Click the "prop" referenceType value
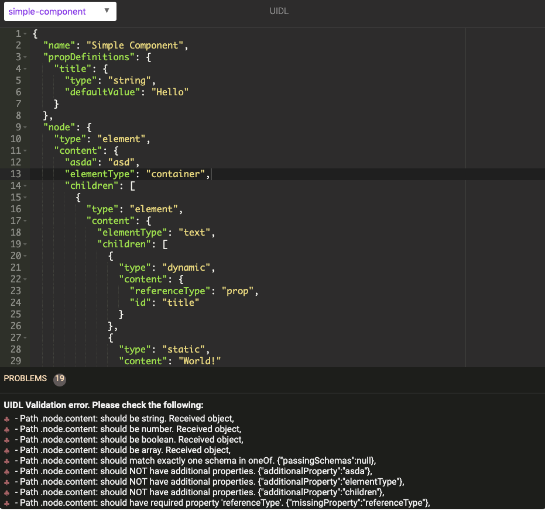The image size is (545, 511). pyautogui.click(x=238, y=291)
